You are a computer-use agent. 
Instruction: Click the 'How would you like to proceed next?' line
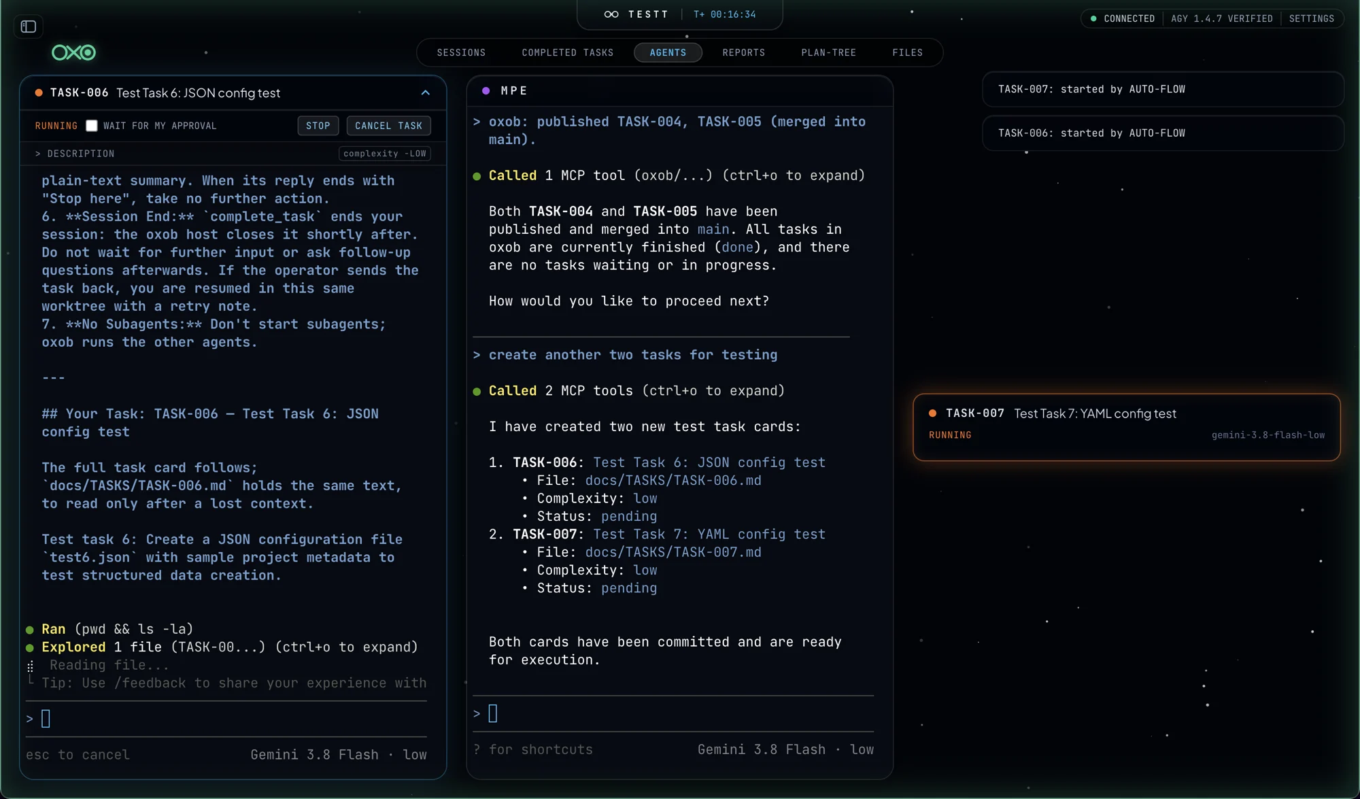coord(629,301)
